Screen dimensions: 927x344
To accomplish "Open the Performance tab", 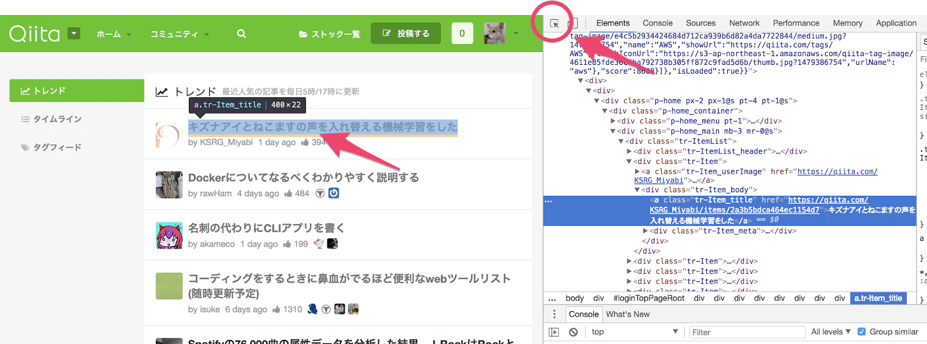I will tap(796, 23).
